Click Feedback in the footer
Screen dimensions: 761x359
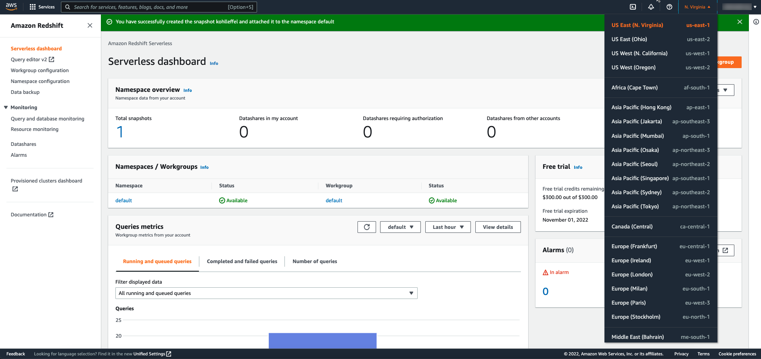pyautogui.click(x=16, y=354)
